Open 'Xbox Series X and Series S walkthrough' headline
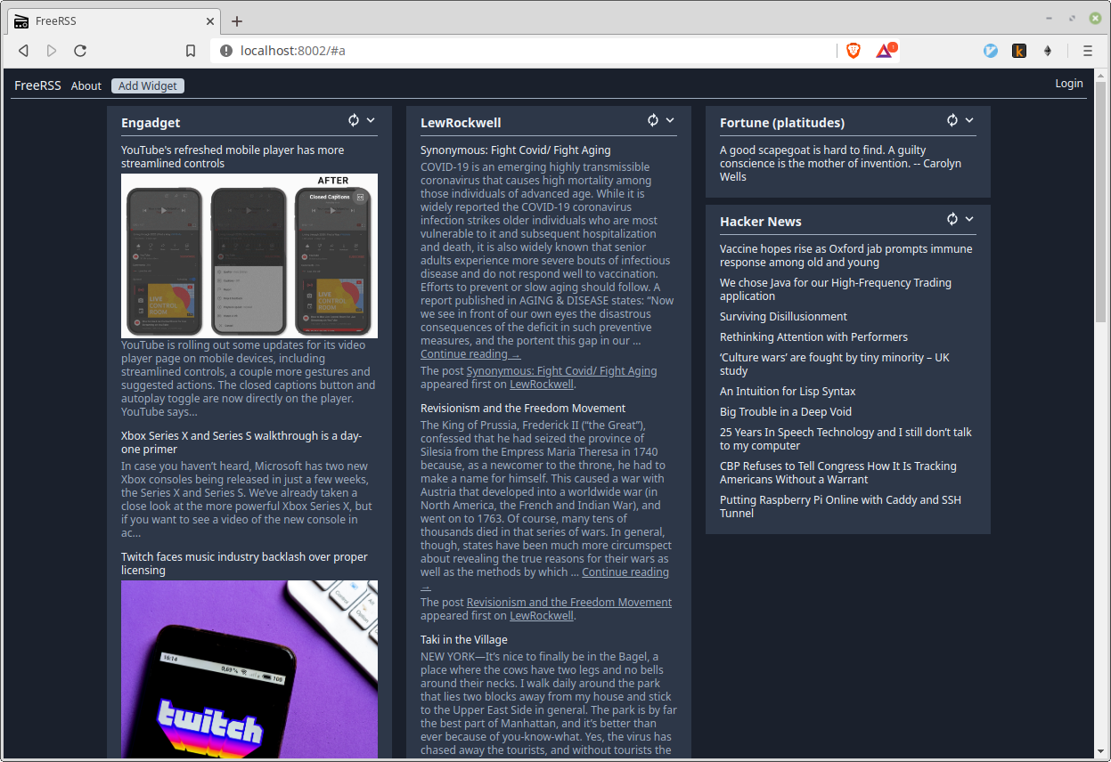This screenshot has height=762, width=1111. (241, 442)
